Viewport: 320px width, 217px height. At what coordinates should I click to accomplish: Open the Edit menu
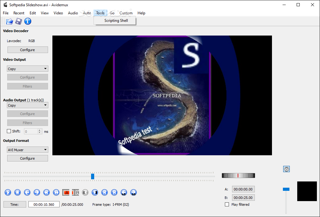pyautogui.click(x=33, y=13)
